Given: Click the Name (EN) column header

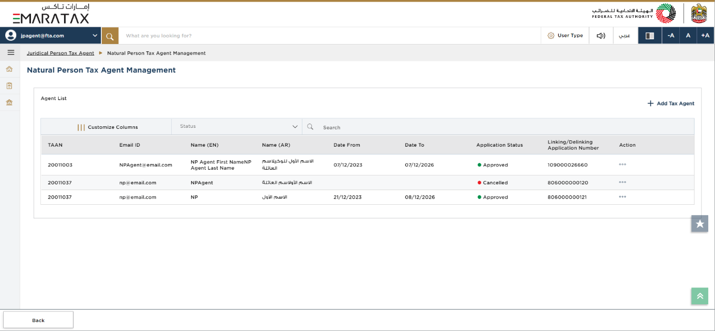Looking at the screenshot, I should point(205,145).
